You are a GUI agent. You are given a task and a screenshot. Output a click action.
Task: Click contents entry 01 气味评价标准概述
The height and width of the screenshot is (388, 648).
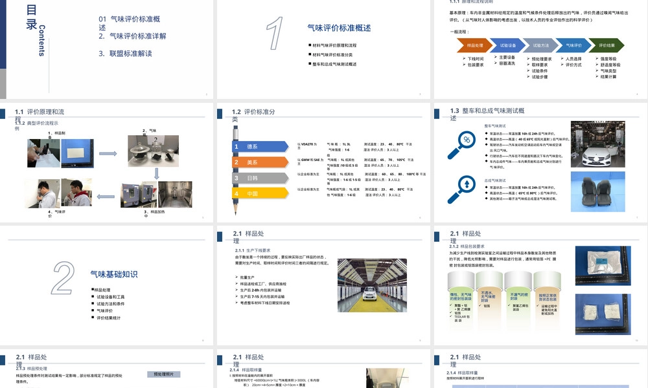130,23
